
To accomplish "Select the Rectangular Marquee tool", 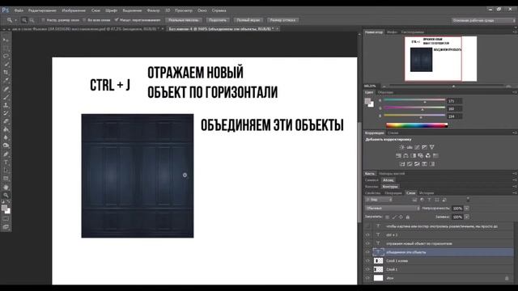I will [x=6, y=48].
